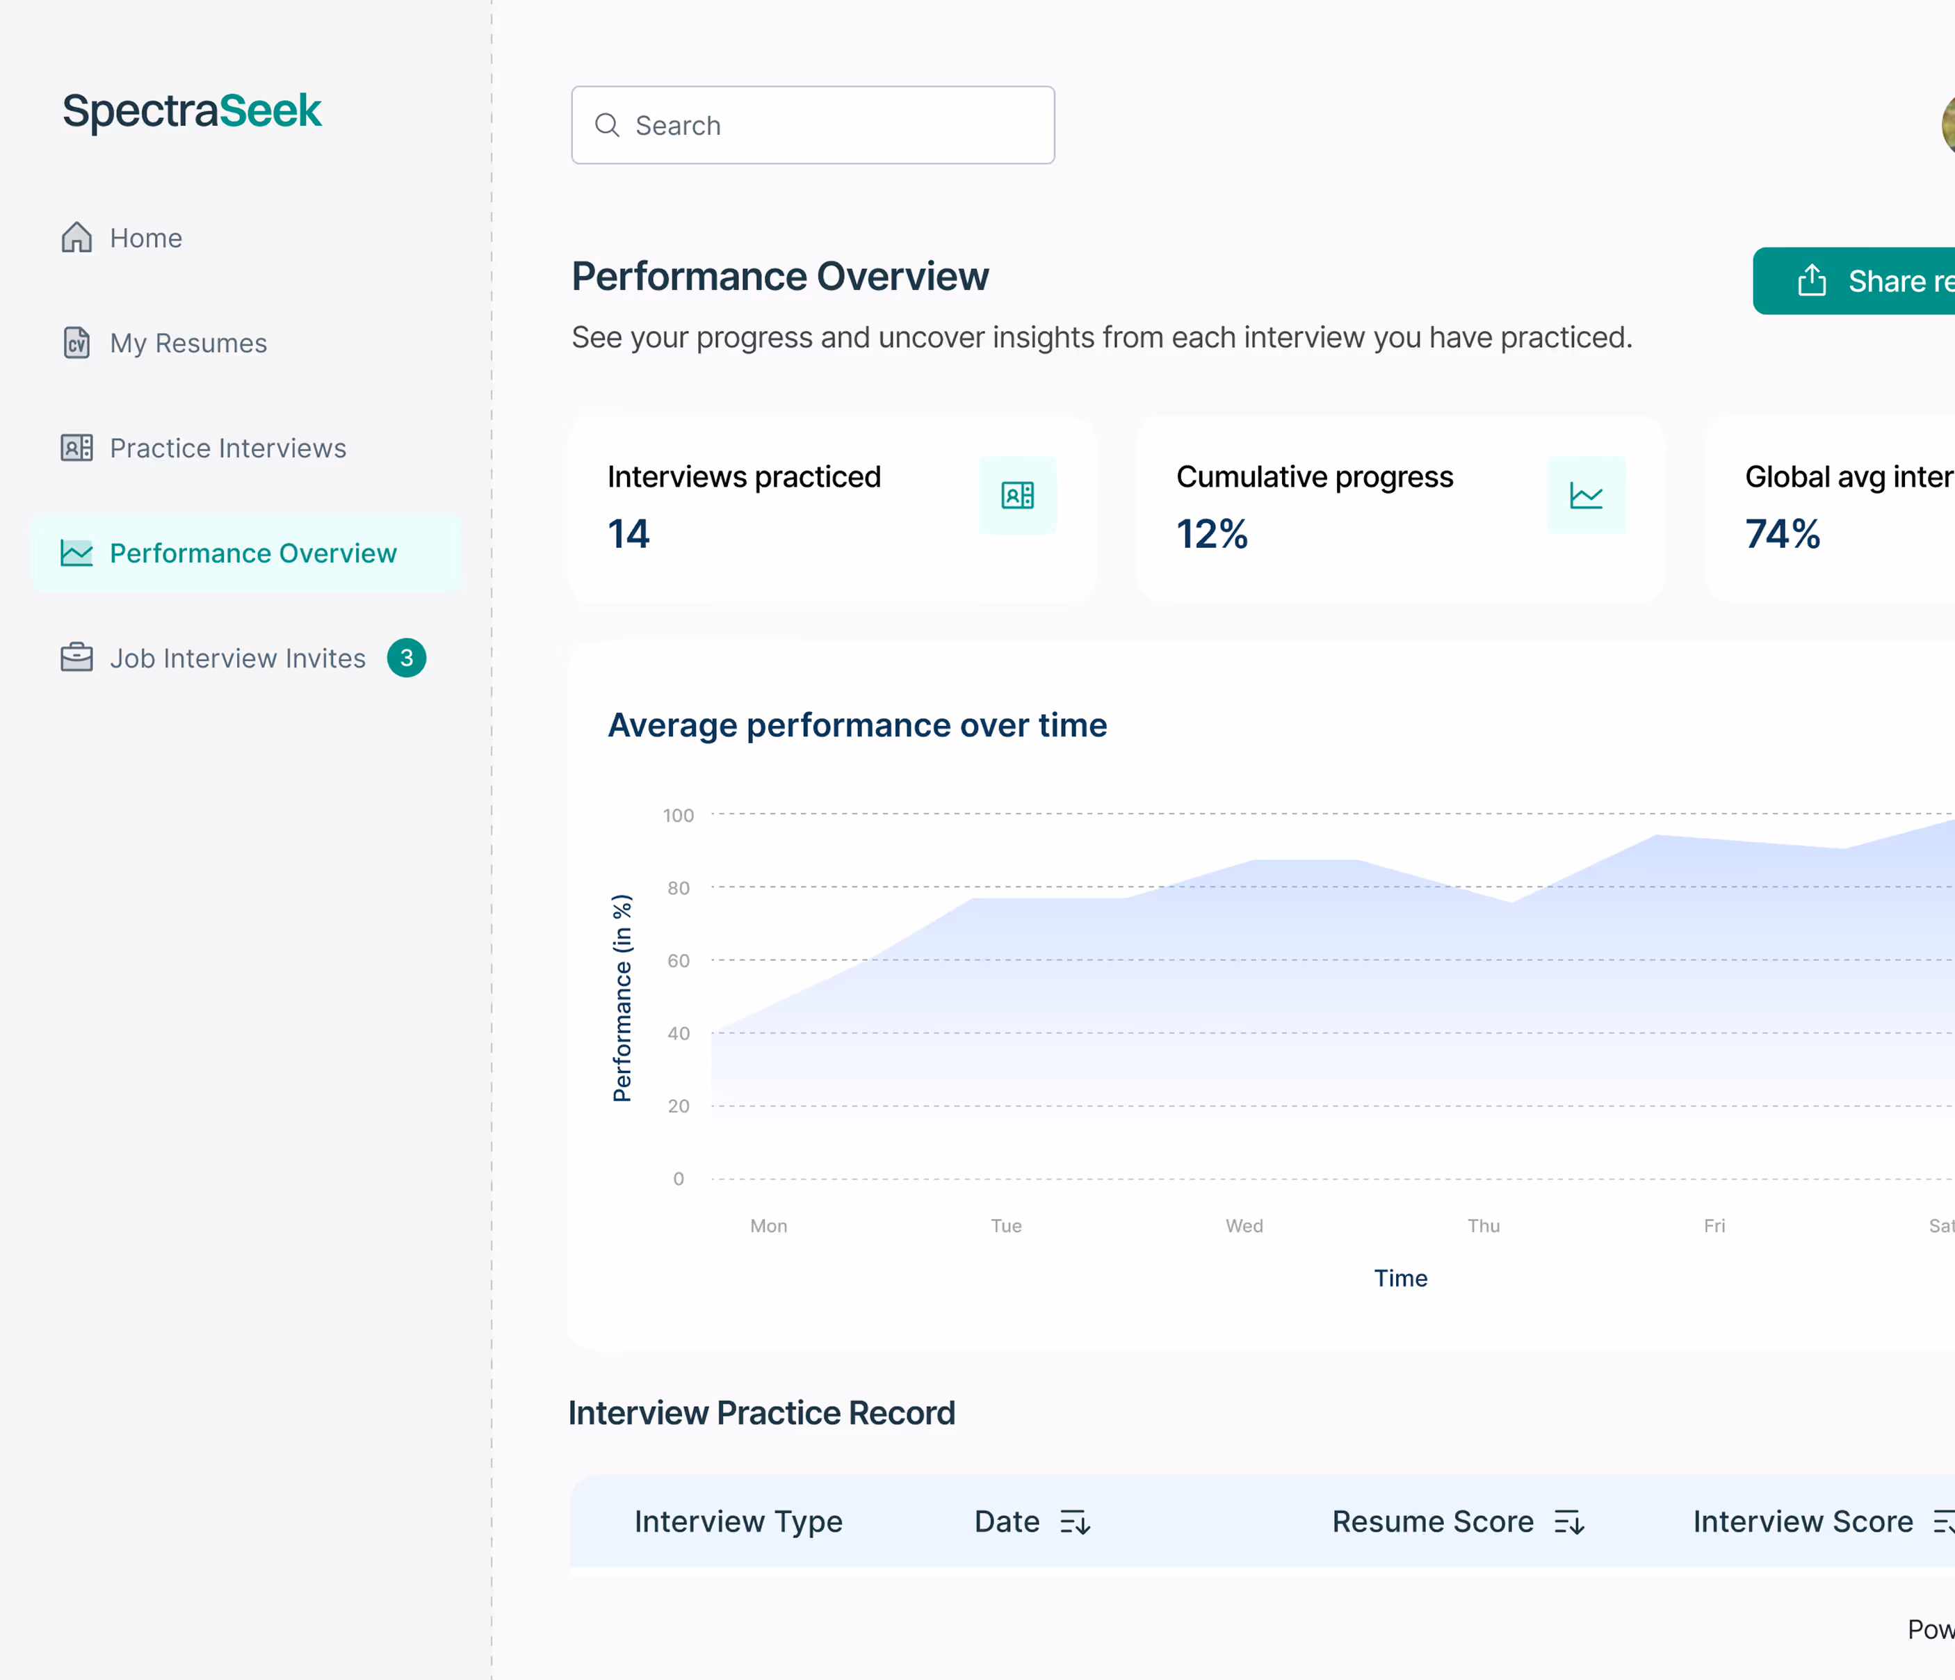Click the search magnifier icon
This screenshot has height=1680, width=1955.
point(607,126)
